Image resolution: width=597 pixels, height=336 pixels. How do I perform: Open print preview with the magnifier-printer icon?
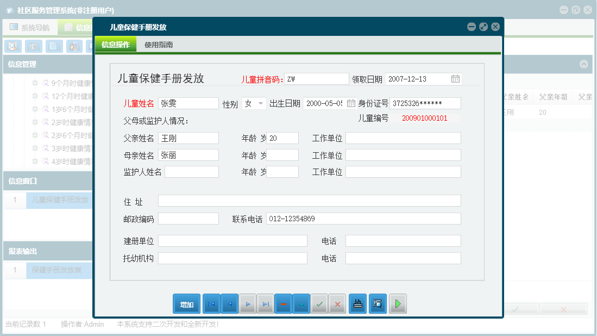[x=378, y=303]
